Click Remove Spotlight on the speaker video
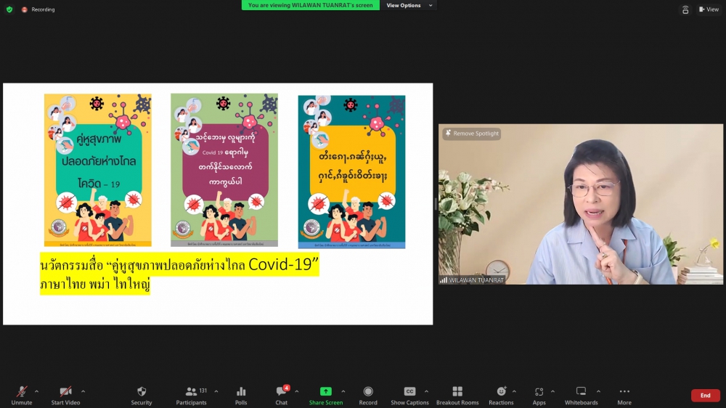The width and height of the screenshot is (726, 408). [472, 134]
